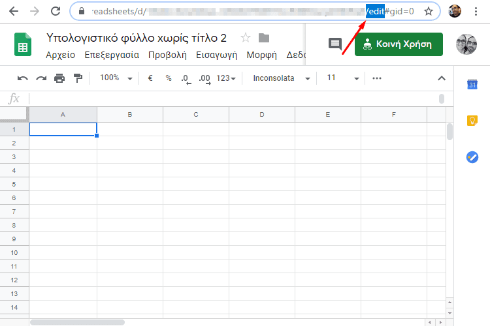Increase decimal places
The image size is (490, 326).
[x=204, y=79]
